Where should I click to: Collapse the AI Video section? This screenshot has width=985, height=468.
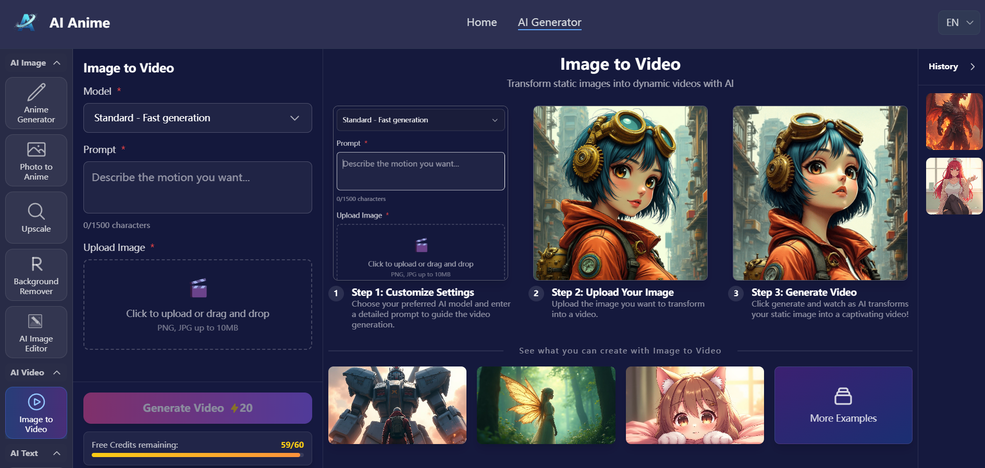click(57, 373)
